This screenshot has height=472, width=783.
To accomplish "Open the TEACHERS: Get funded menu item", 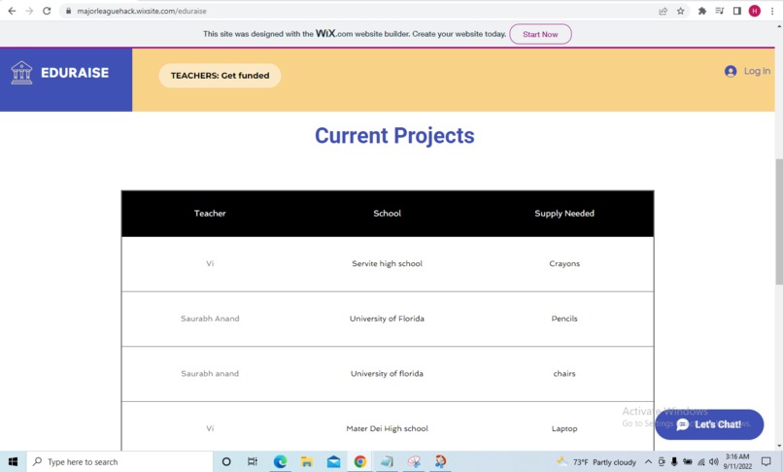I will pyautogui.click(x=220, y=76).
